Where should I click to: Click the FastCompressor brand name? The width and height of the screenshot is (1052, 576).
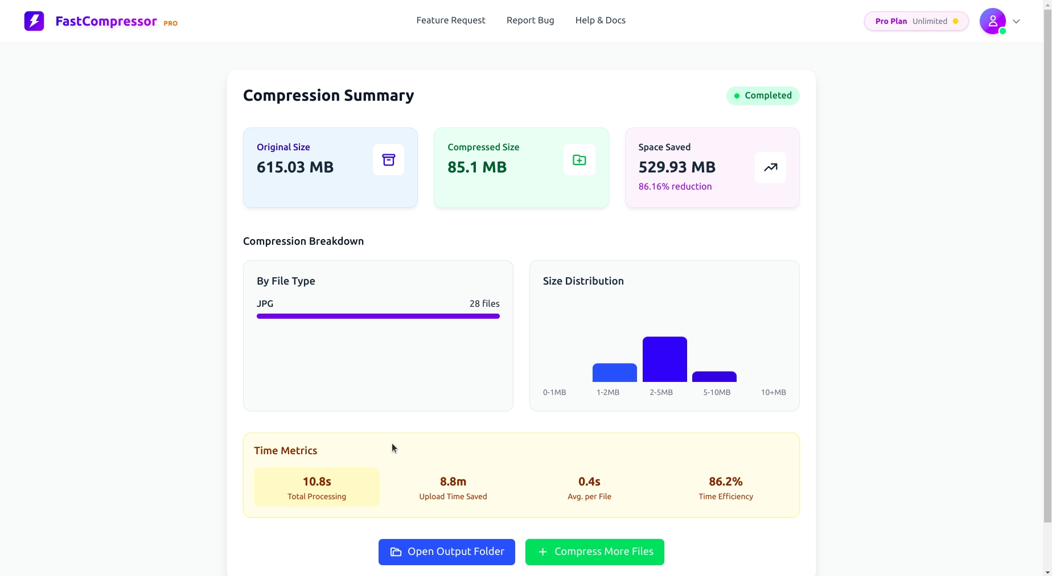tap(106, 22)
